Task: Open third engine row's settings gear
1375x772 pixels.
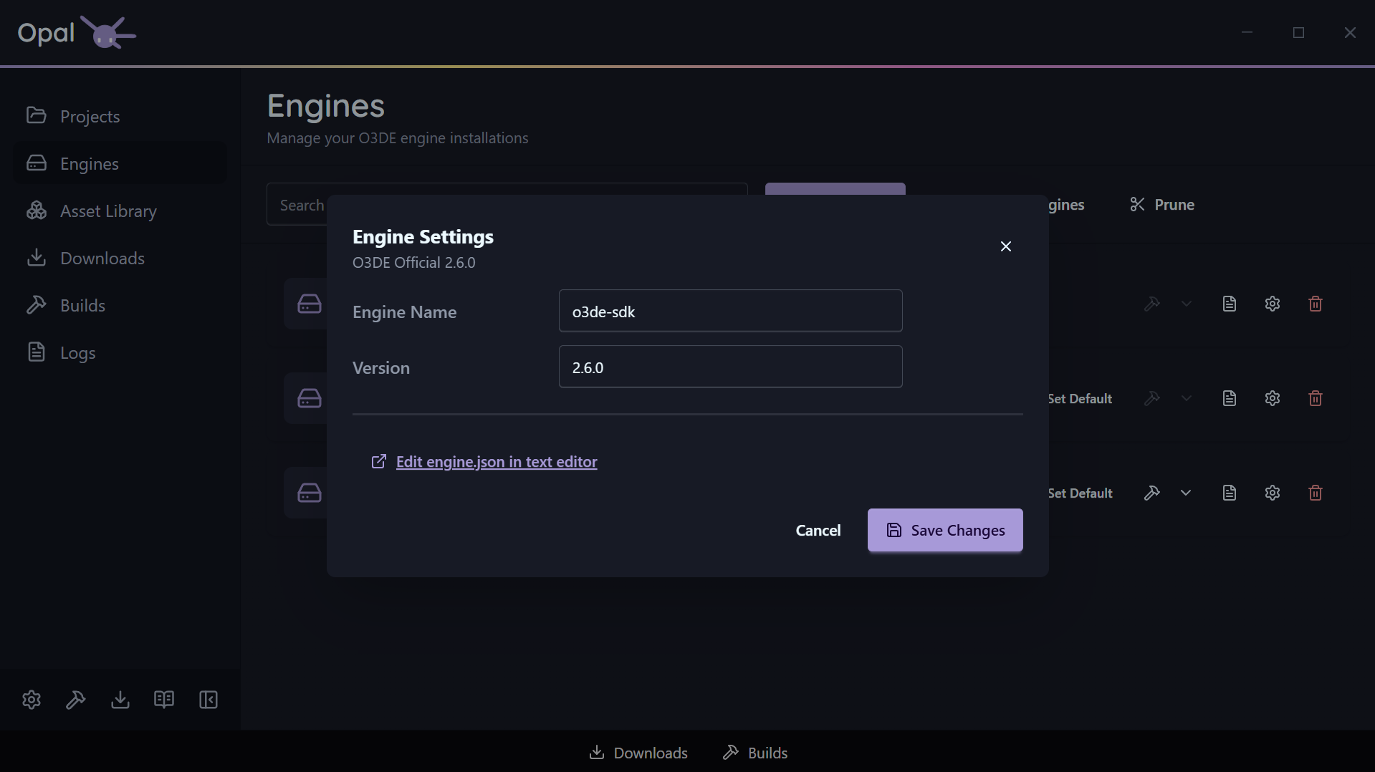Action: click(x=1273, y=493)
